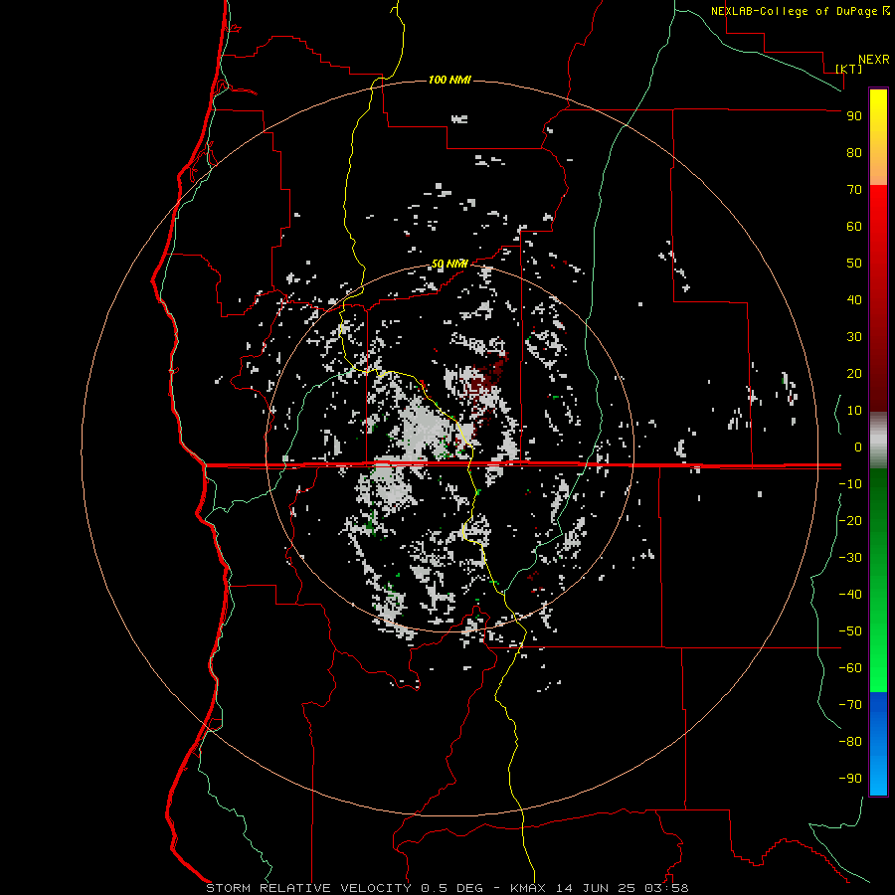Click the gray zero-velocity band of the color bar
895x895 pixels.
pos(878,441)
